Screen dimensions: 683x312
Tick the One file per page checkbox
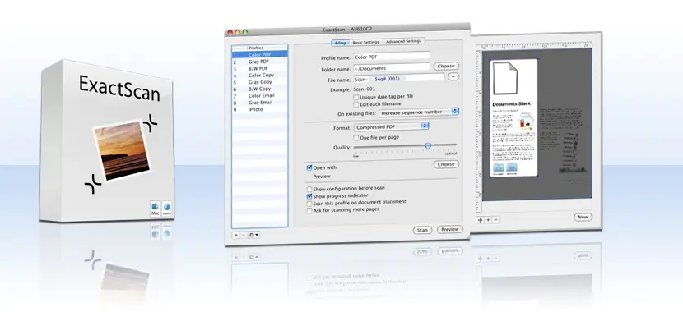(355, 138)
